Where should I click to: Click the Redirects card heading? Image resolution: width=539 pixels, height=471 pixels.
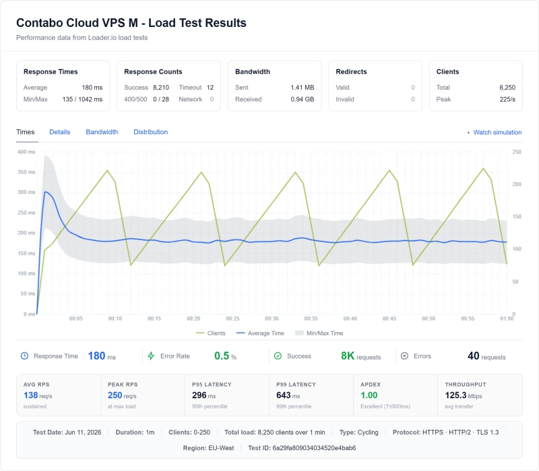(351, 71)
